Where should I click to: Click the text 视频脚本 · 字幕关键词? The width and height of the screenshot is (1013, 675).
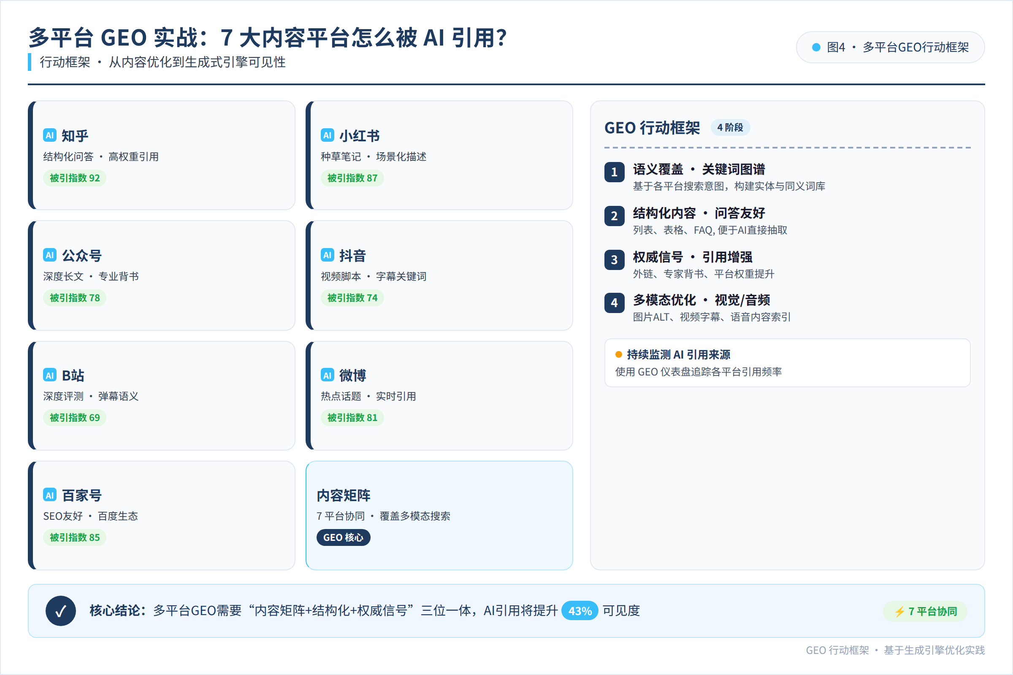[x=374, y=276]
